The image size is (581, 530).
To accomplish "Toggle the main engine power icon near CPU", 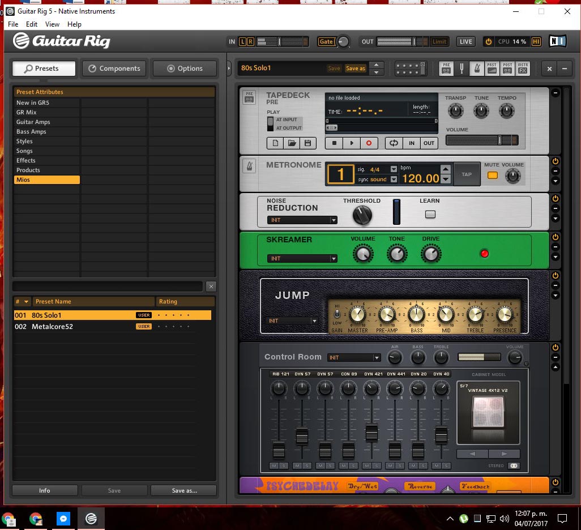I will click(488, 41).
